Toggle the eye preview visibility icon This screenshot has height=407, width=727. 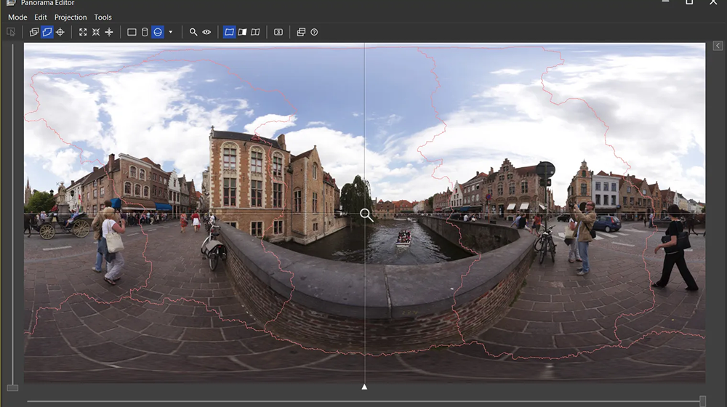pos(206,32)
